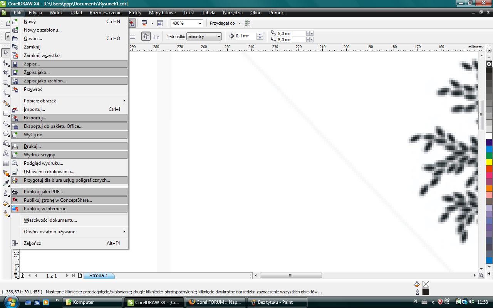The width and height of the screenshot is (493, 308).
Task: Open the Jednostki units dropdown
Action: pyautogui.click(x=219, y=37)
